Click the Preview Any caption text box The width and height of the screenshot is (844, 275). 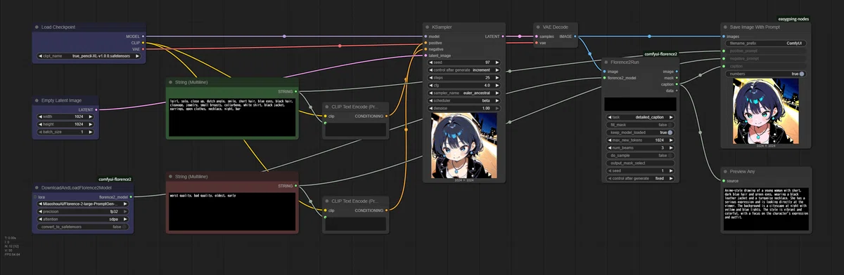point(766,208)
